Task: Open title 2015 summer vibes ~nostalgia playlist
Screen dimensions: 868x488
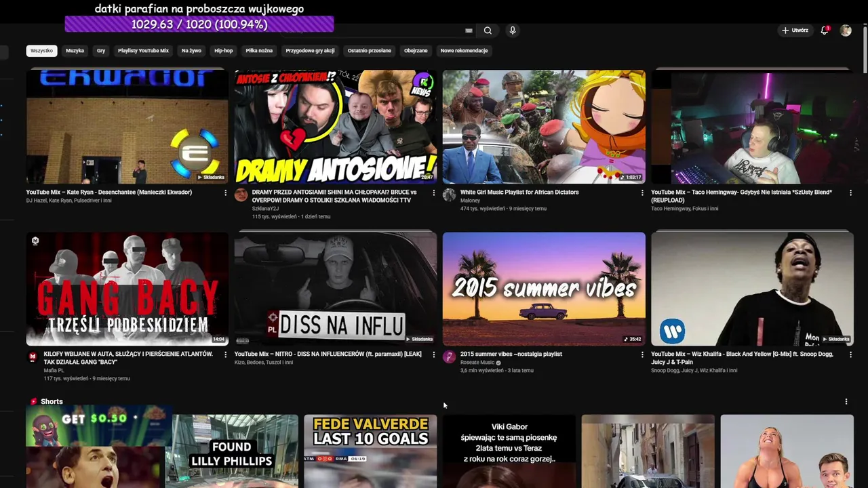Action: coord(511,354)
